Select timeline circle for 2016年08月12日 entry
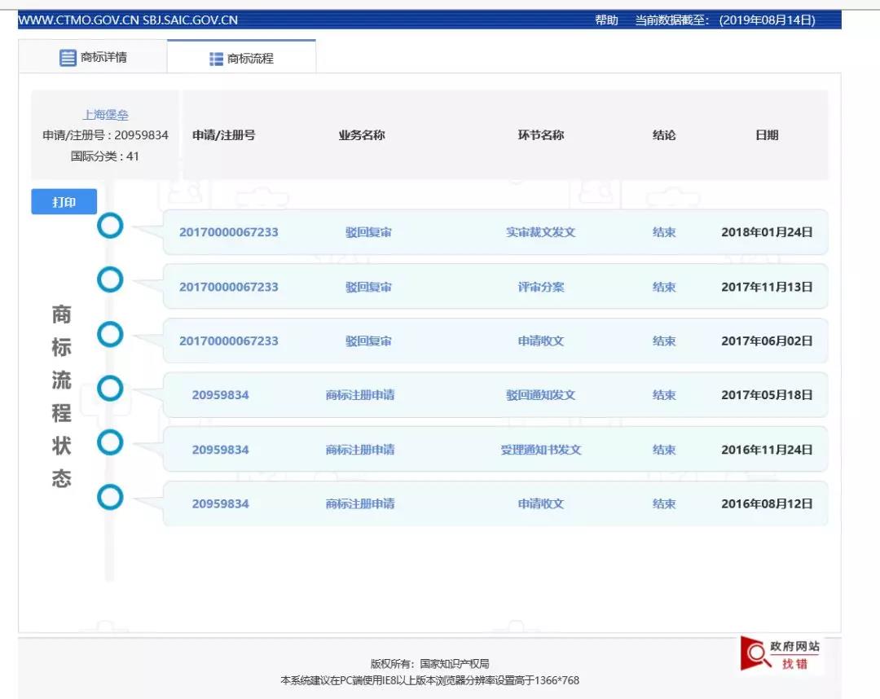Image resolution: width=880 pixels, height=699 pixels. [x=110, y=497]
